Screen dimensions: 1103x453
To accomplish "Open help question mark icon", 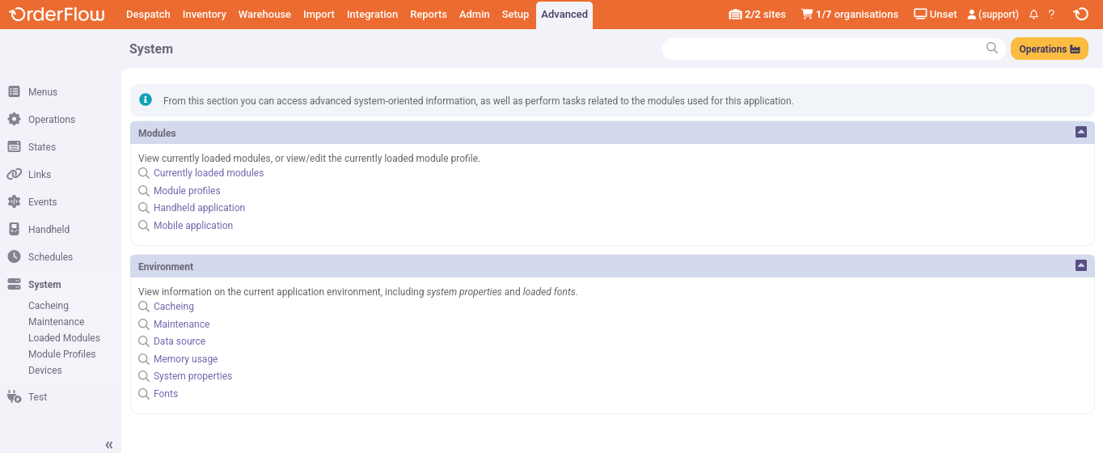I will pyautogui.click(x=1051, y=15).
